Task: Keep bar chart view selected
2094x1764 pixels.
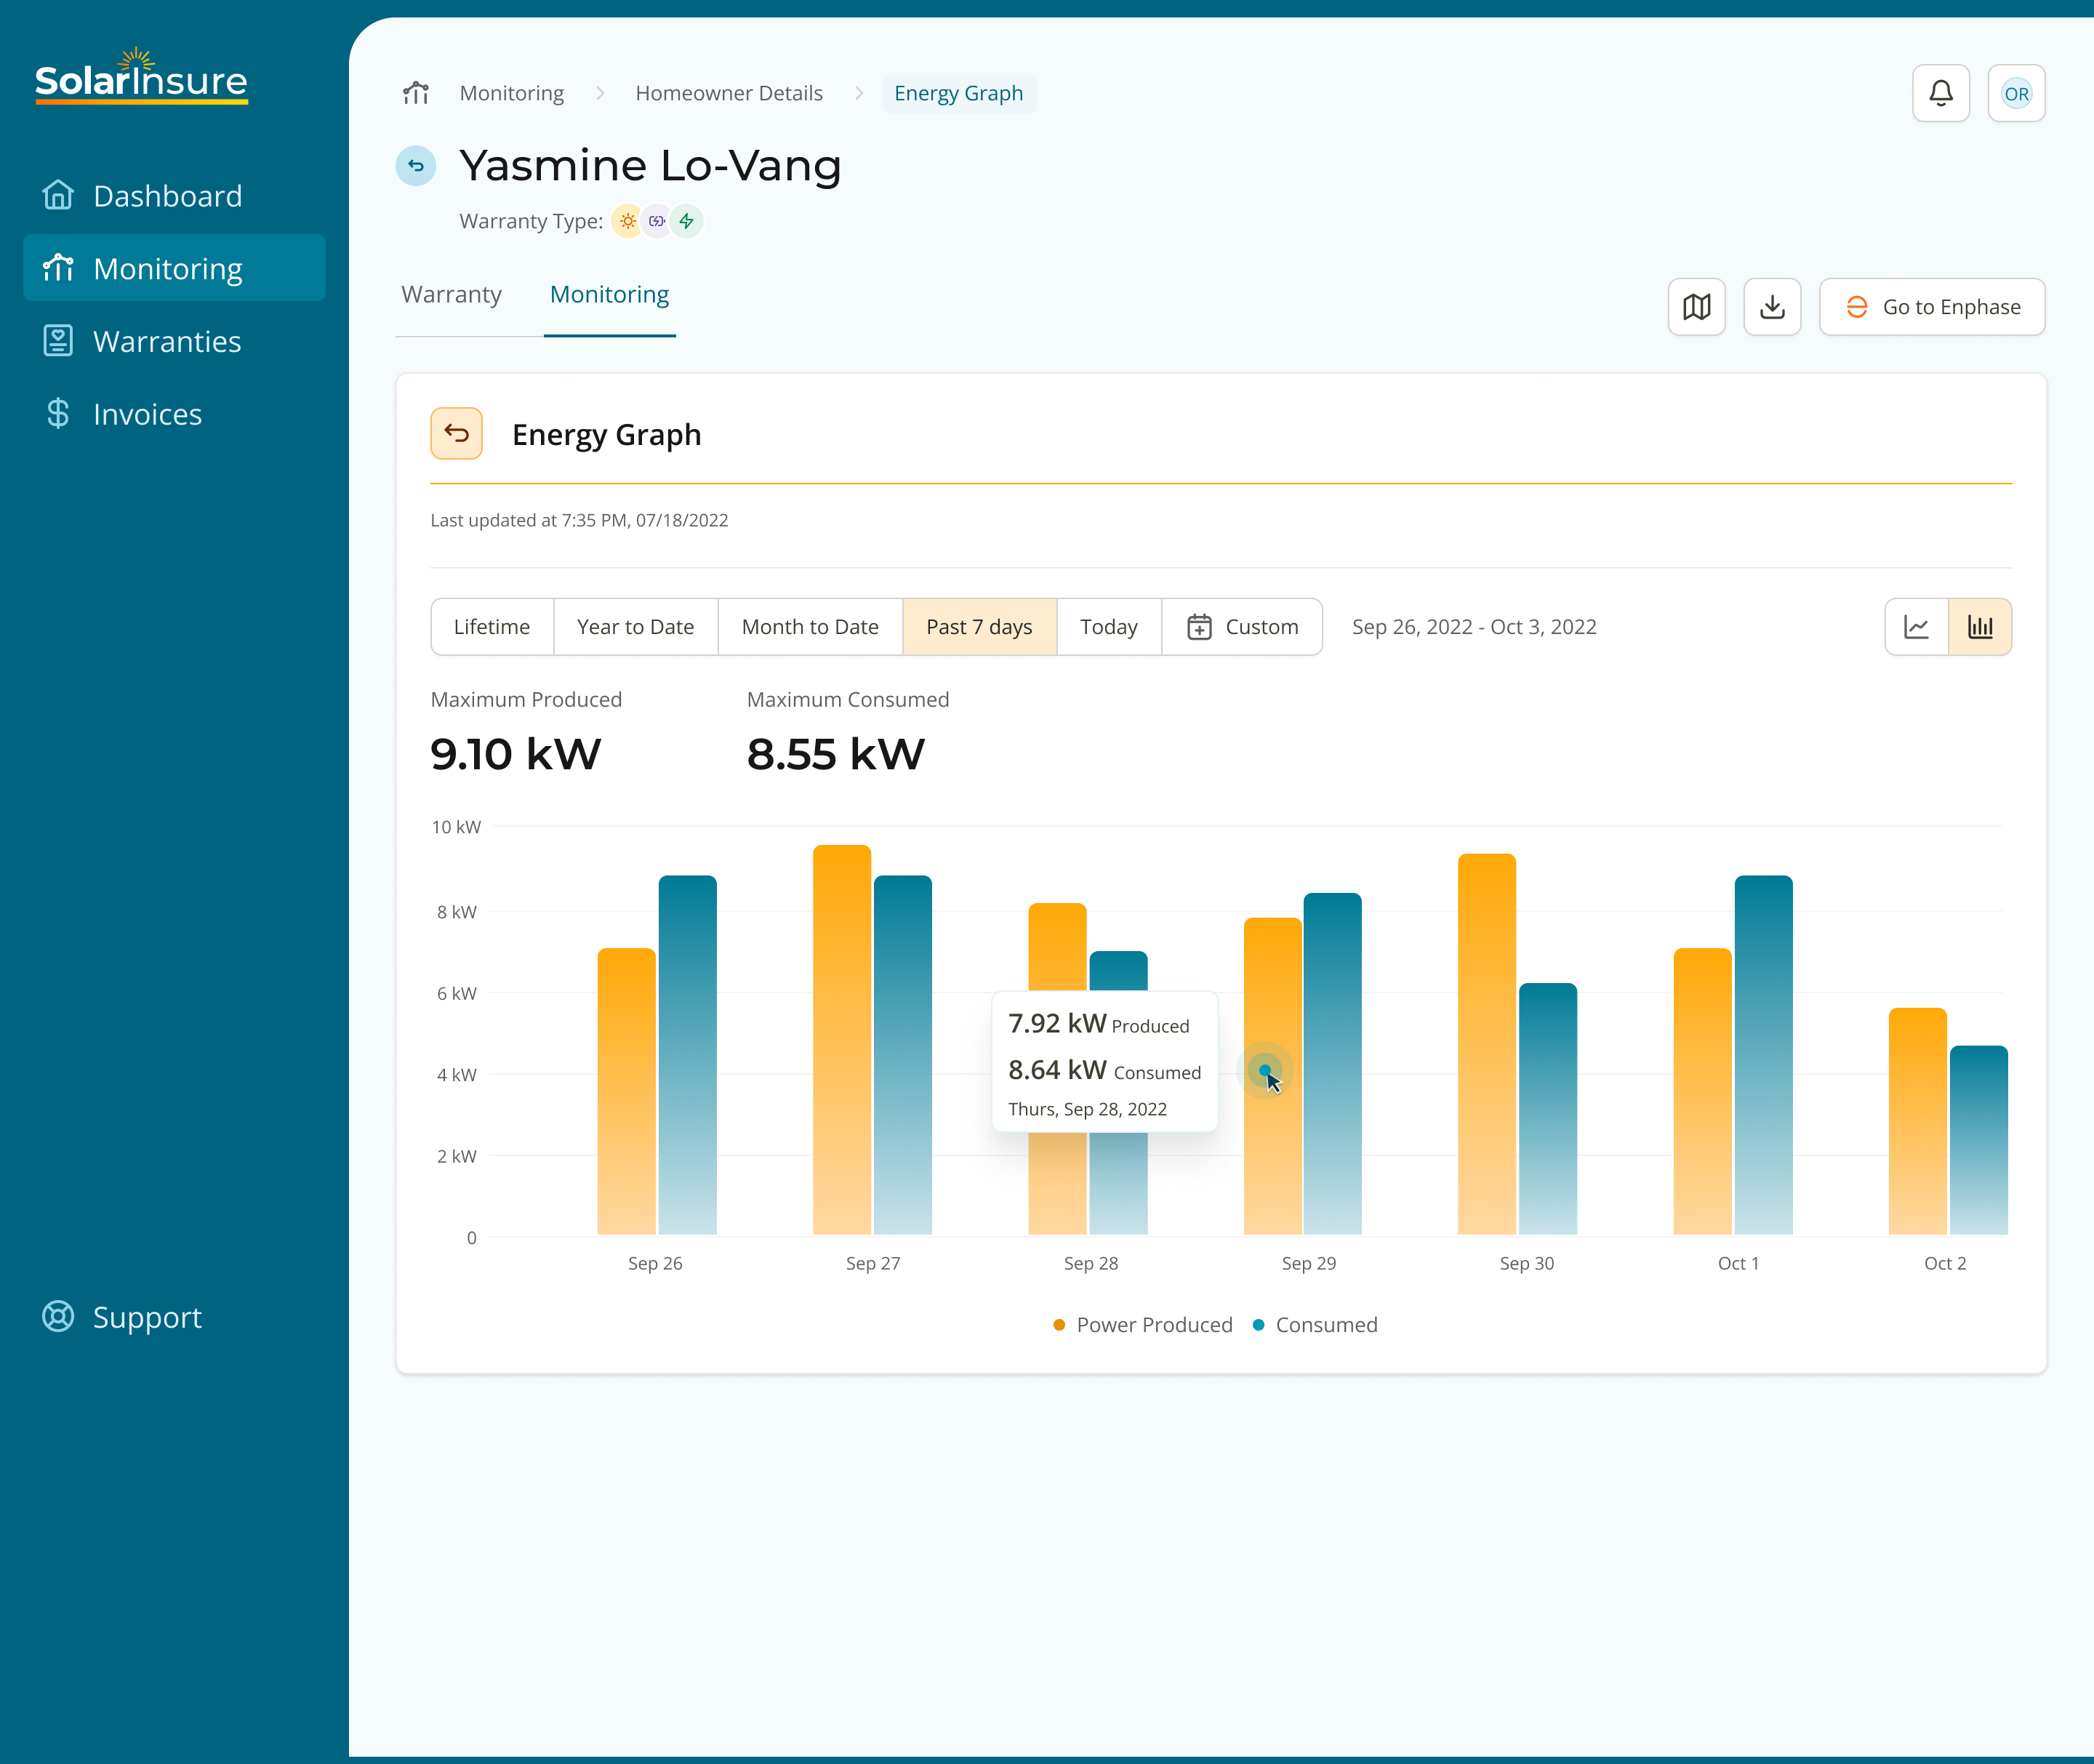Action: [1980, 627]
